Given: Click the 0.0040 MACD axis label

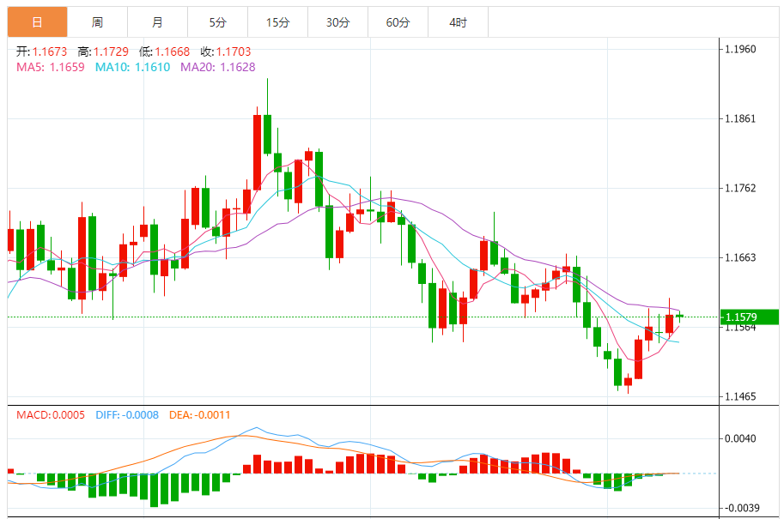Looking at the screenshot, I should (x=740, y=438).
